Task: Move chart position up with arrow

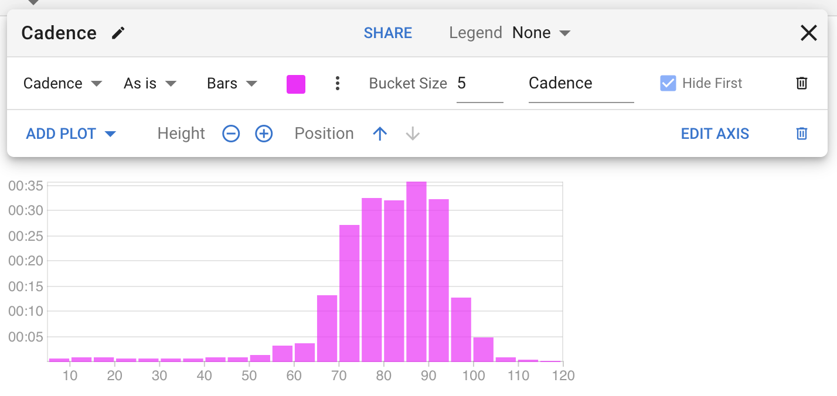Action: pyautogui.click(x=380, y=134)
